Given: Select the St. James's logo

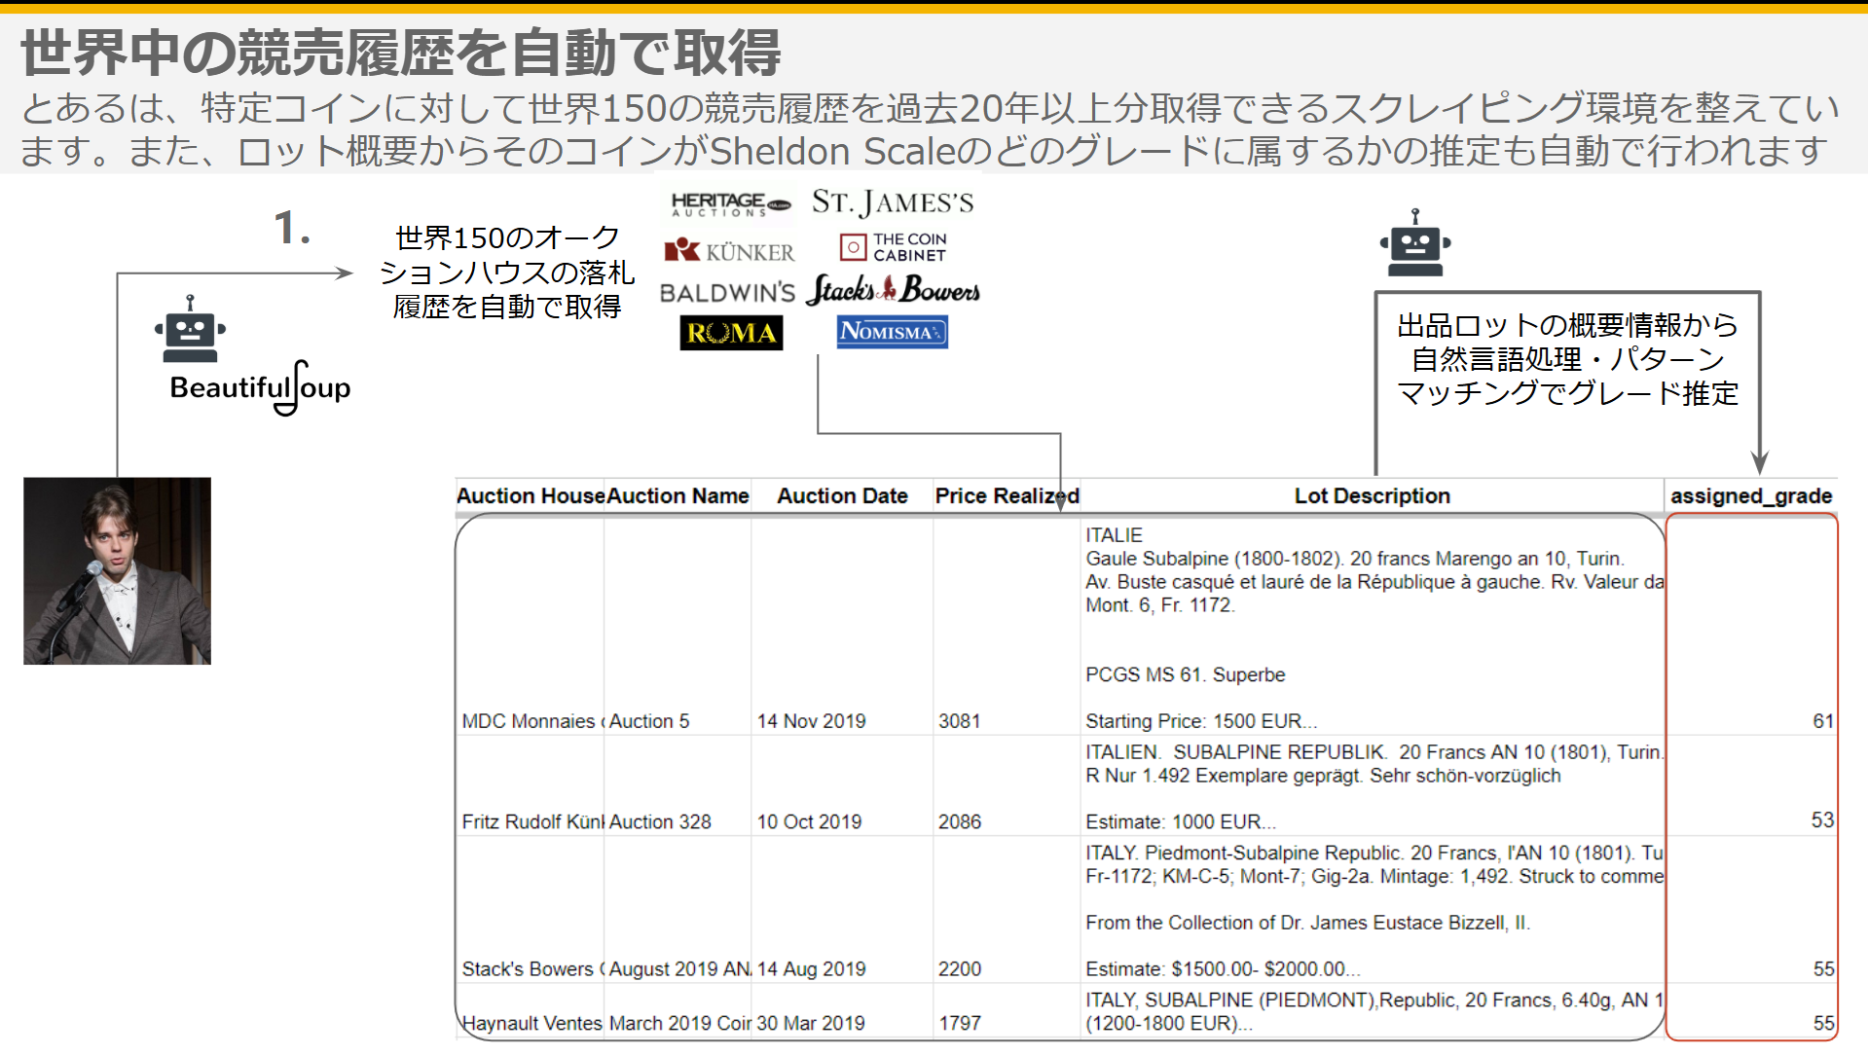Looking at the screenshot, I should click(893, 202).
